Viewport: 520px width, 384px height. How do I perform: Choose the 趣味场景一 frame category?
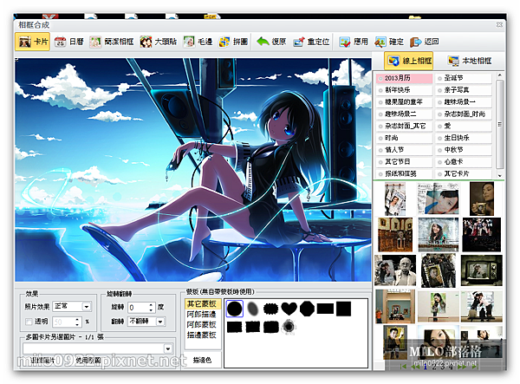464,102
